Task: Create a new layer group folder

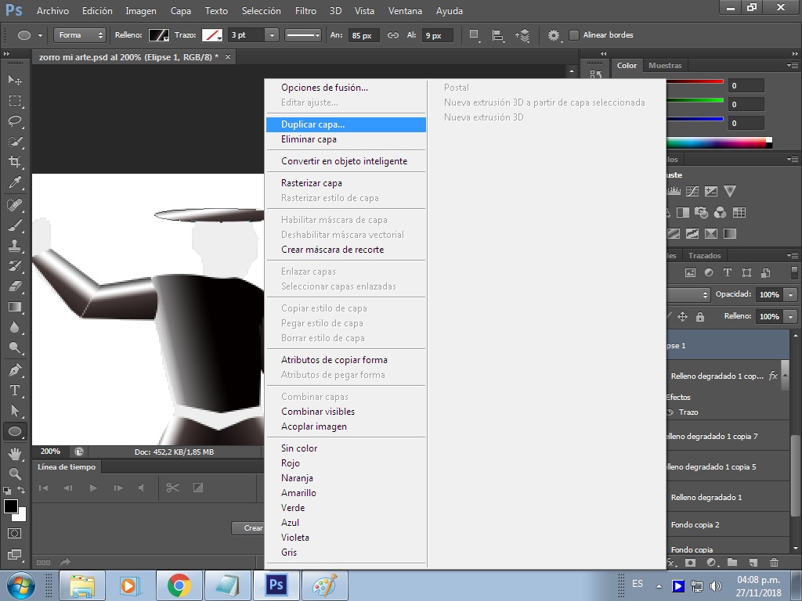Action: (x=732, y=562)
